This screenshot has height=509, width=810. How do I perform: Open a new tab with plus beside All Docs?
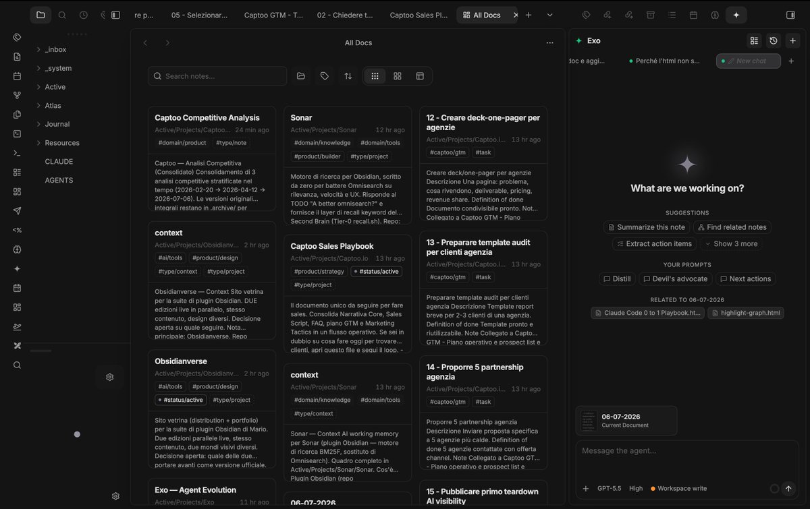(529, 15)
